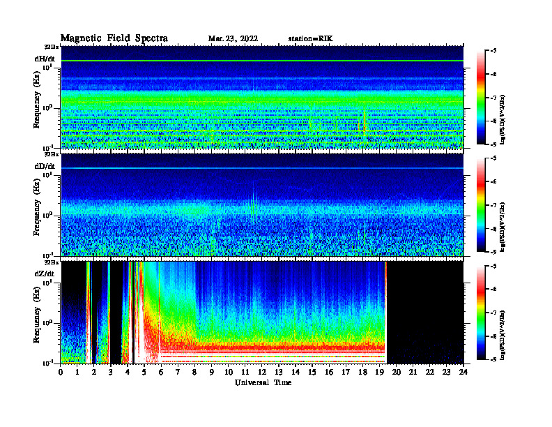Click the hour 10 tick label on time axis
The width and height of the screenshot is (552, 427).
click(x=229, y=372)
